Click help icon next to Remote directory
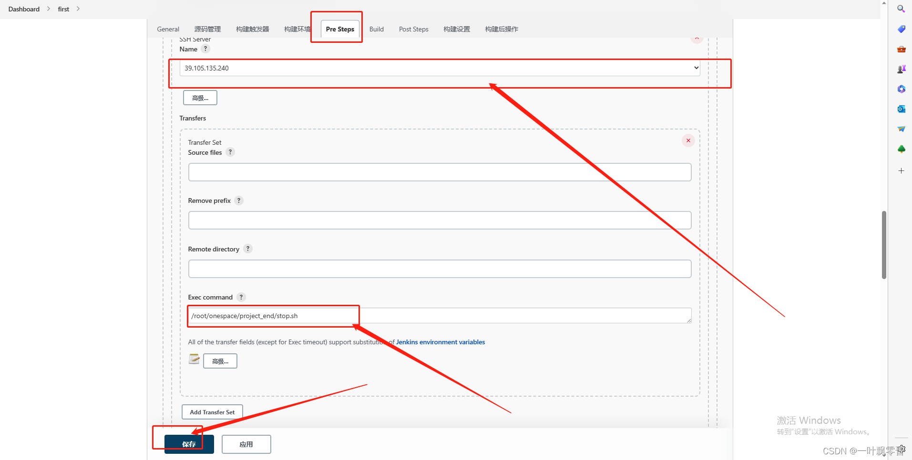Image resolution: width=912 pixels, height=460 pixels. pyautogui.click(x=248, y=249)
